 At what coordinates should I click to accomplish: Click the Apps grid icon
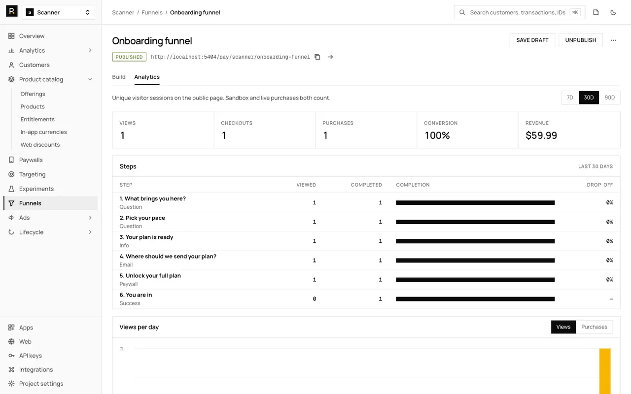coord(11,328)
